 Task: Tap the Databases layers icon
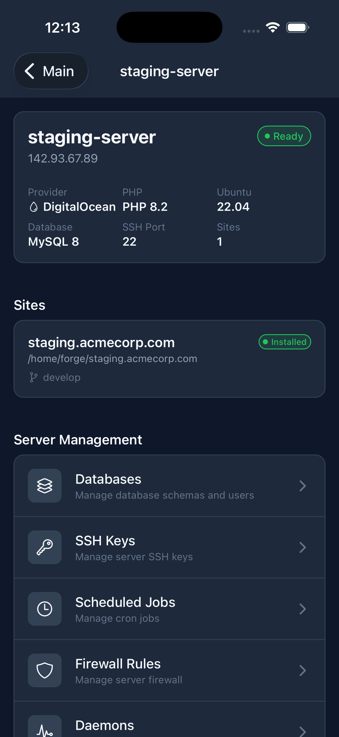click(x=45, y=486)
